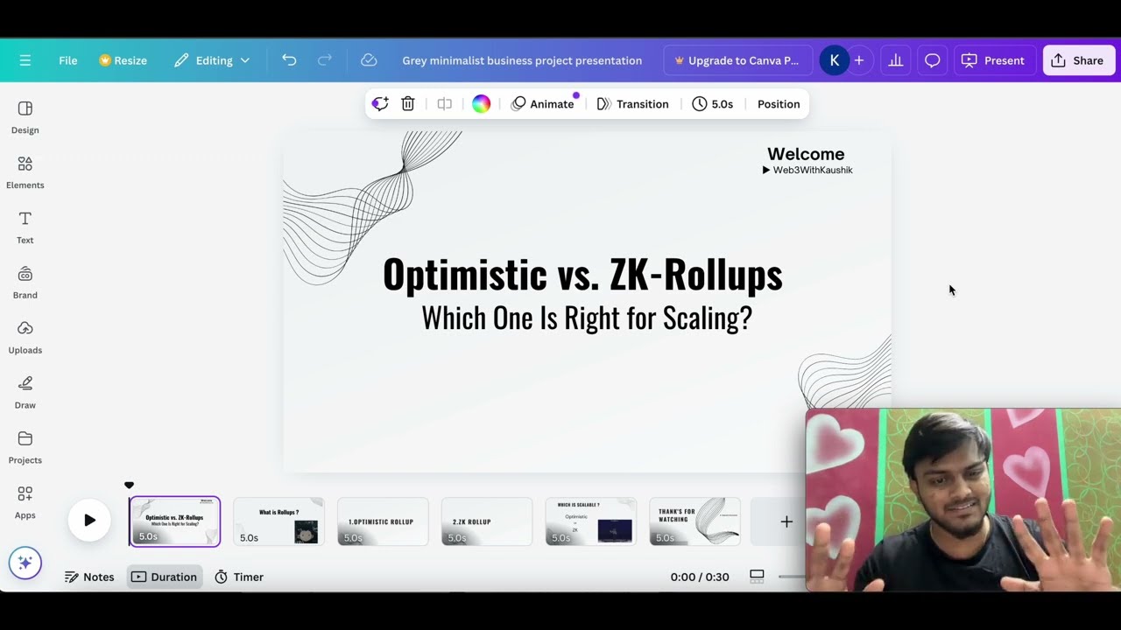
Task: Open the background color picker
Action: 481,104
